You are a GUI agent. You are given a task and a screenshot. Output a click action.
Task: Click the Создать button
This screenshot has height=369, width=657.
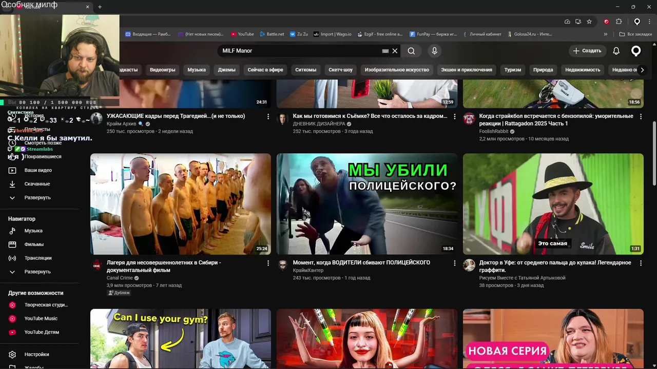coord(587,51)
